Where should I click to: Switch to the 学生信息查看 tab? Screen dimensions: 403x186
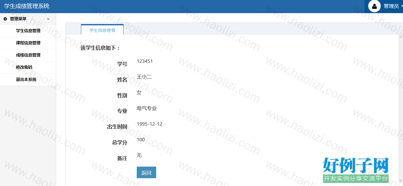pyautogui.click(x=102, y=30)
